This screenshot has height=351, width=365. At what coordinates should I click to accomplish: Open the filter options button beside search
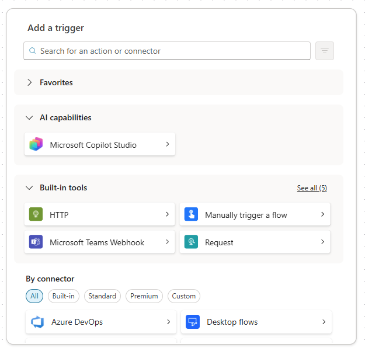(325, 51)
